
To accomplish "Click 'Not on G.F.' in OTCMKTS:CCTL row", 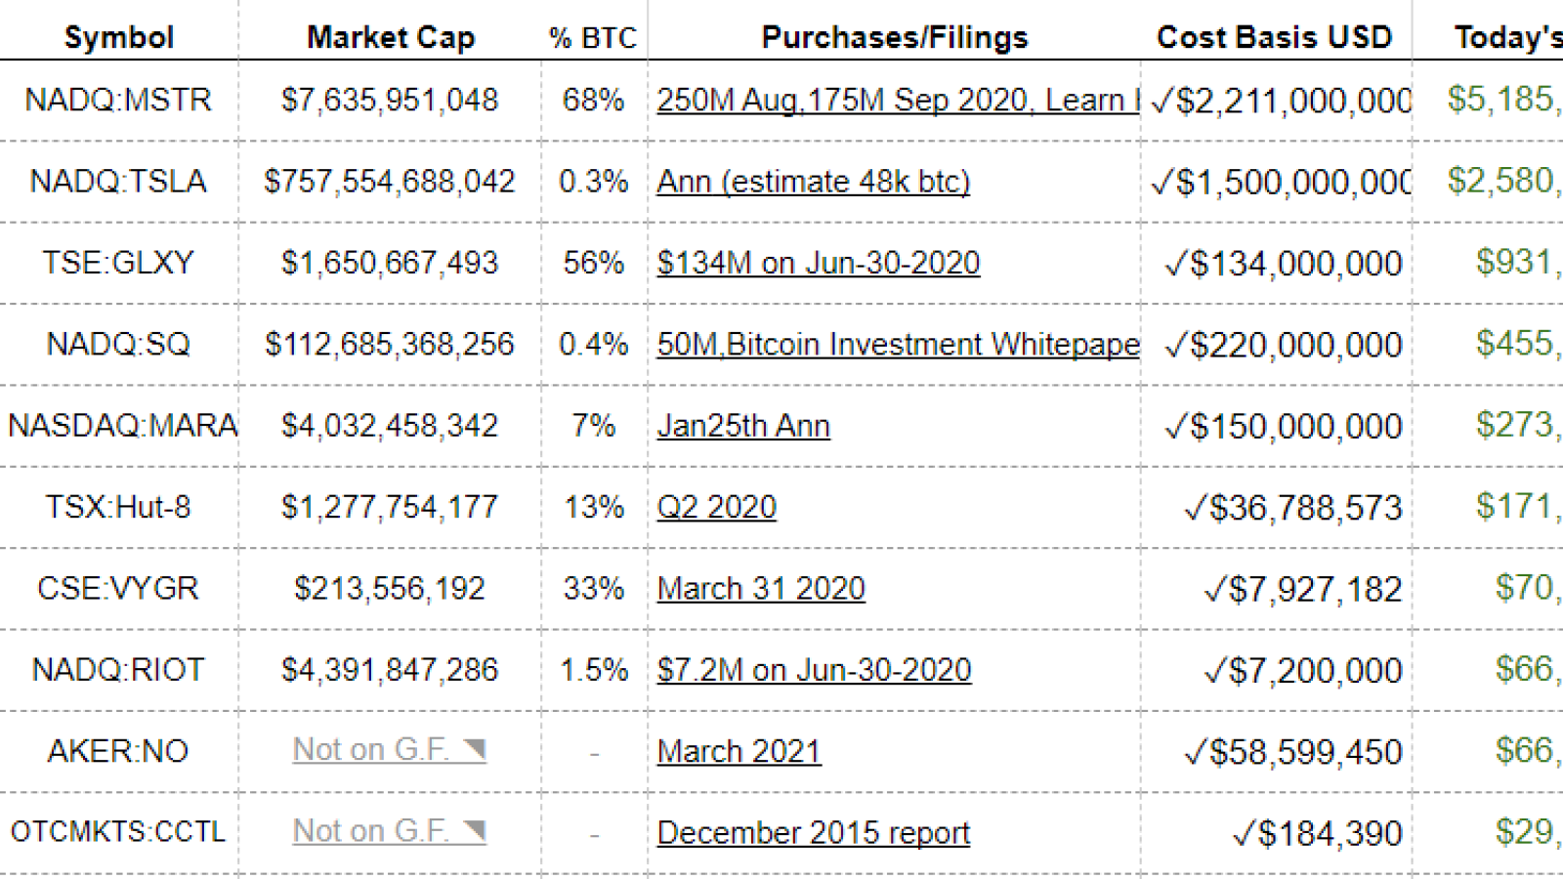I will pos(370,830).
